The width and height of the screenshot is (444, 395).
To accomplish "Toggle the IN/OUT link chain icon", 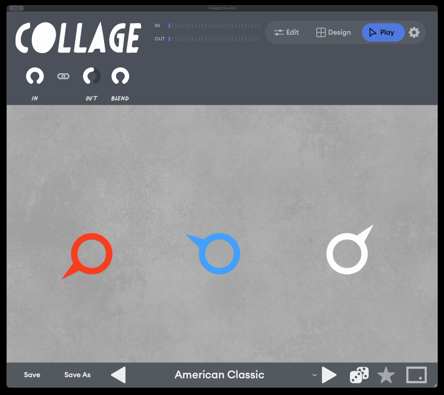I will [63, 76].
